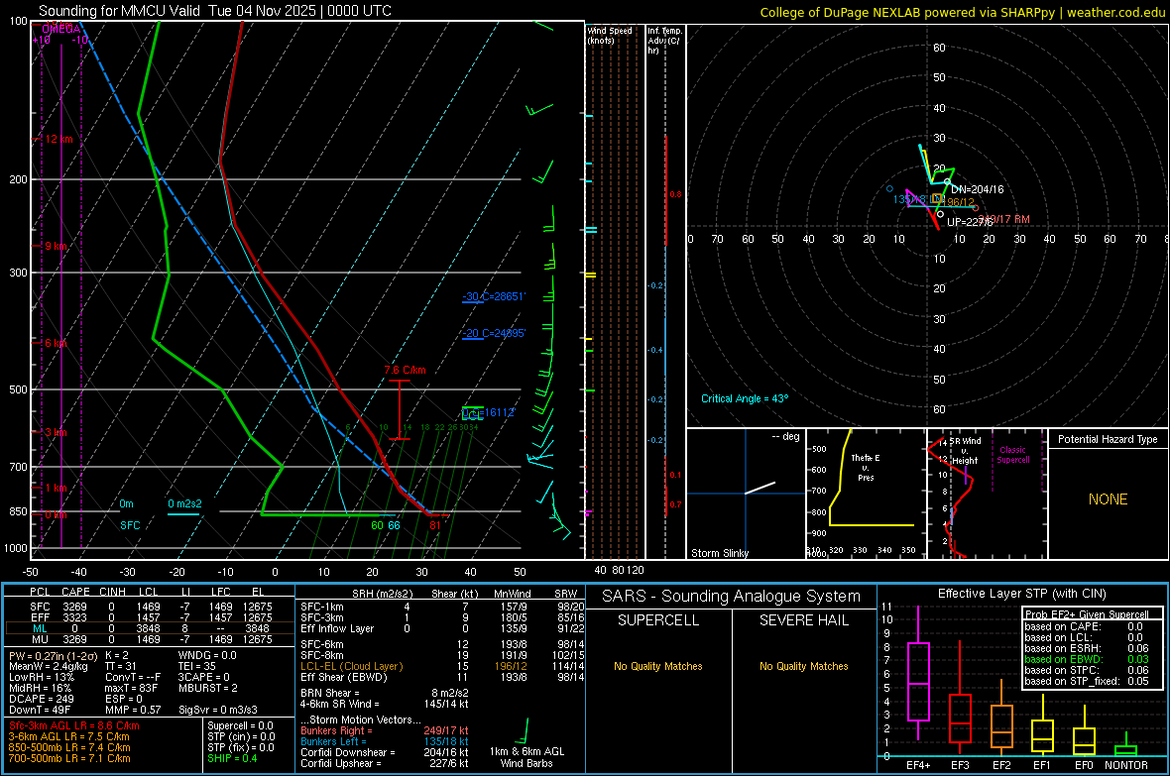This screenshot has height=776, width=1170.
Task: Click the 'Potential Hazard Type' header
Action: pyautogui.click(x=1108, y=439)
